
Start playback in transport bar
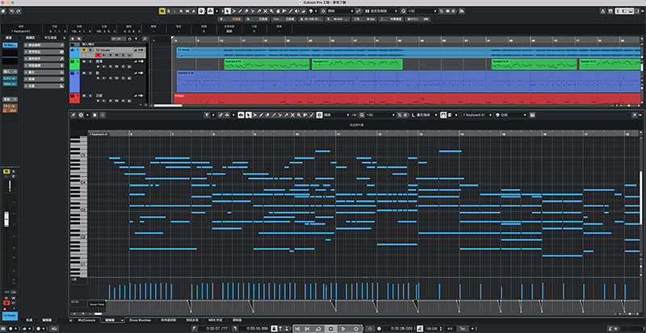pyautogui.click(x=342, y=328)
